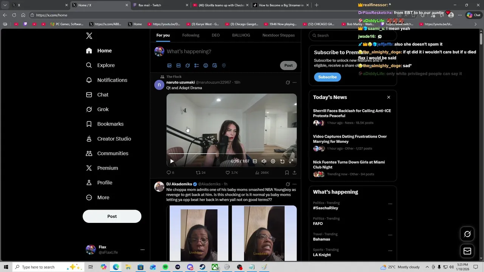This screenshot has height=272, width=484.
Task: Switch to the DEO tab
Action: click(216, 35)
